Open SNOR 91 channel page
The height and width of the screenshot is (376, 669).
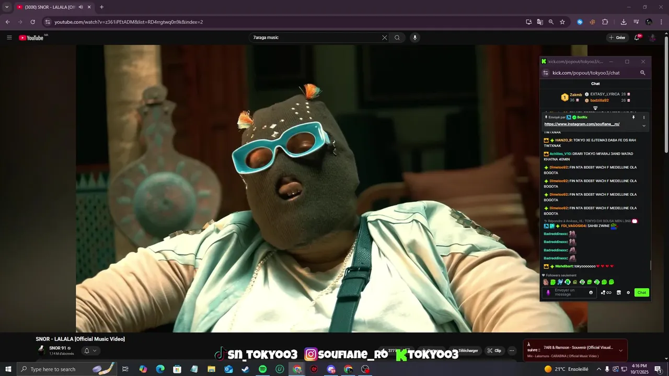click(57, 348)
